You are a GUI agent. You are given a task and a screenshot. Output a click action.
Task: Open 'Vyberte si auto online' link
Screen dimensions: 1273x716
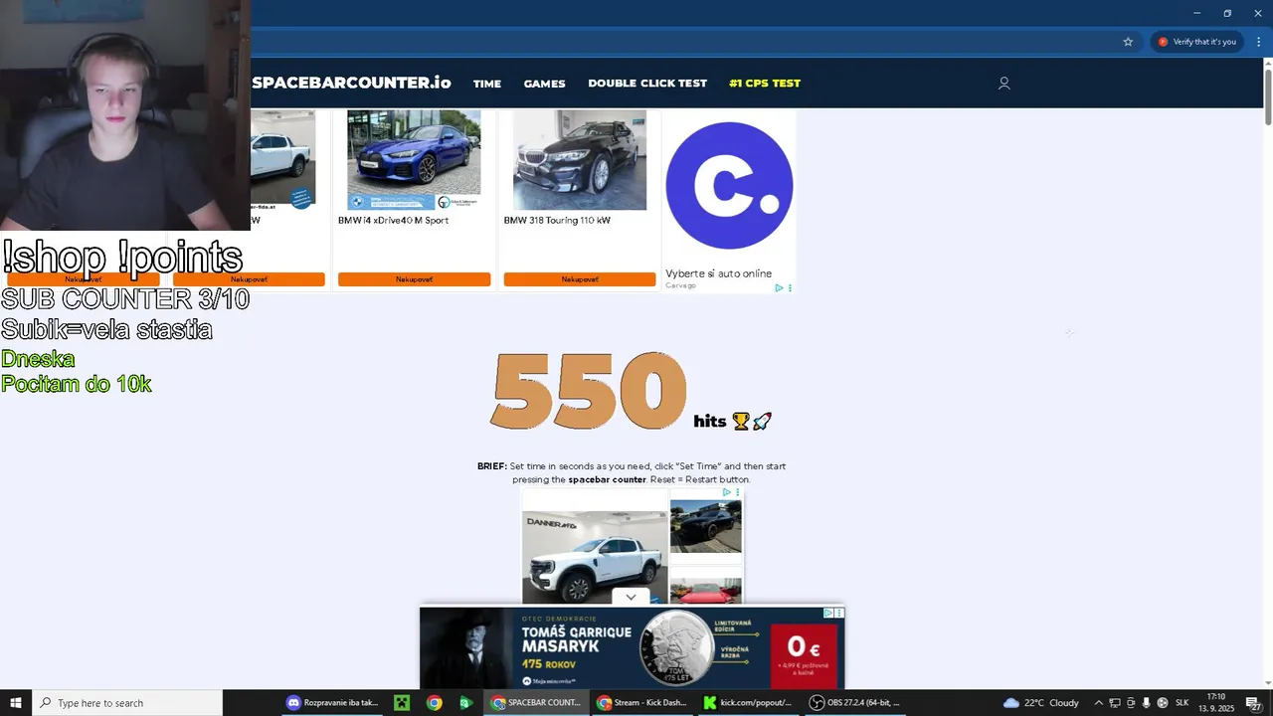coord(718,273)
